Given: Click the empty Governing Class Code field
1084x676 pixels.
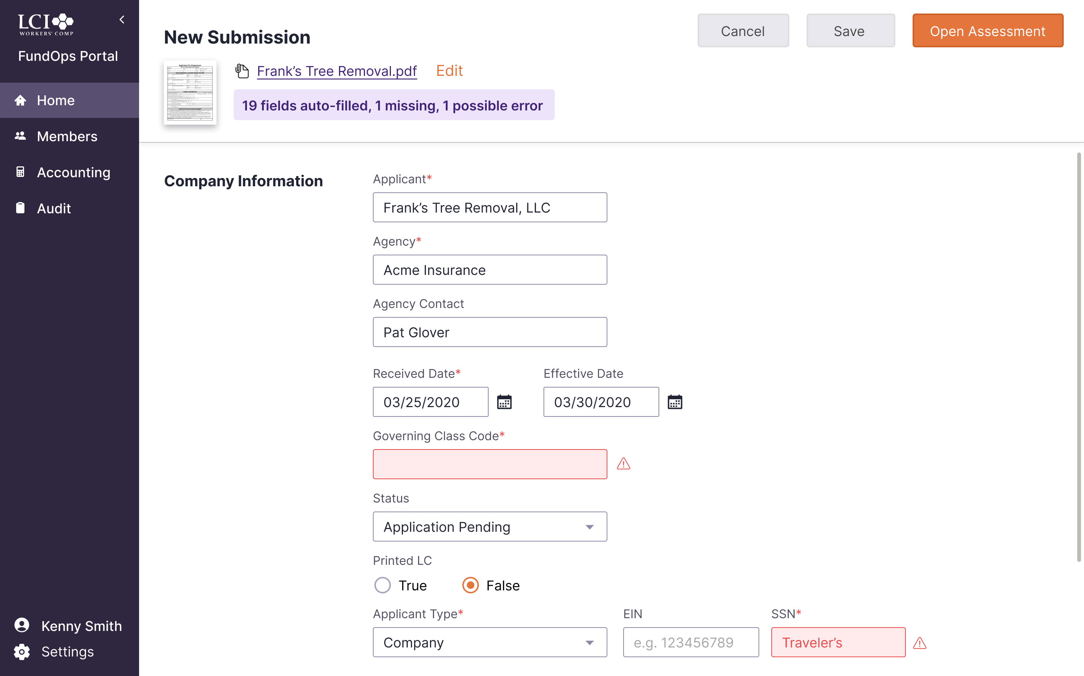Looking at the screenshot, I should click(x=490, y=464).
